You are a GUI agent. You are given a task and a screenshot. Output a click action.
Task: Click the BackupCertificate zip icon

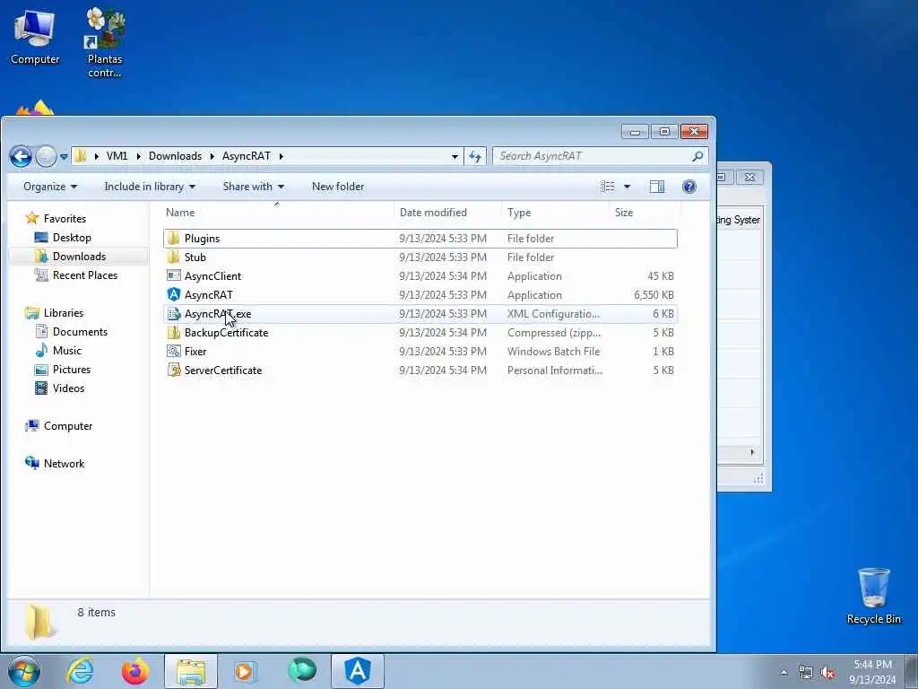(173, 332)
